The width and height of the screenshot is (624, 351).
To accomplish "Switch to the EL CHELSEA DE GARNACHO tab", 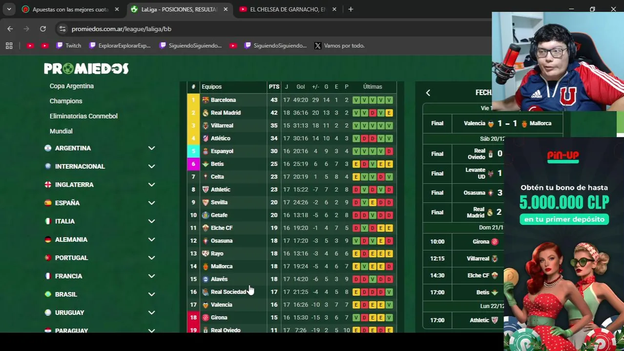I will coord(287,9).
